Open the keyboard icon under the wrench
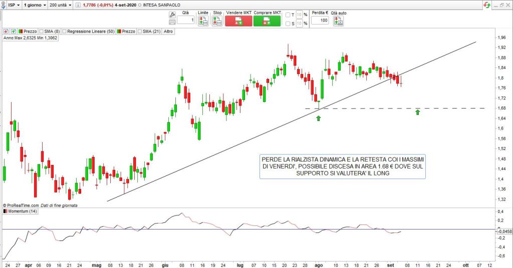The height and width of the screenshot is (268, 513). tap(172, 22)
